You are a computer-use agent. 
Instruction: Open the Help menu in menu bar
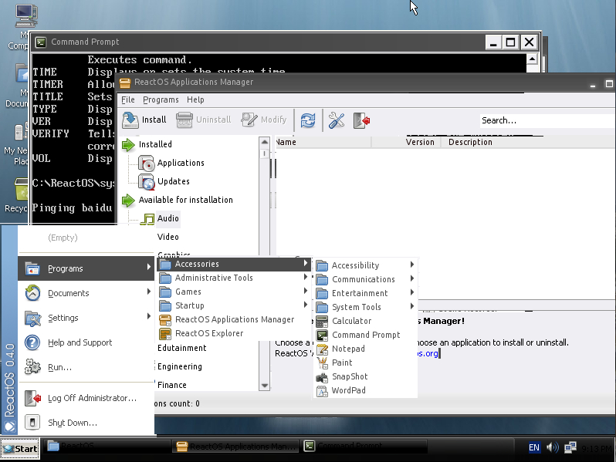[x=195, y=99]
